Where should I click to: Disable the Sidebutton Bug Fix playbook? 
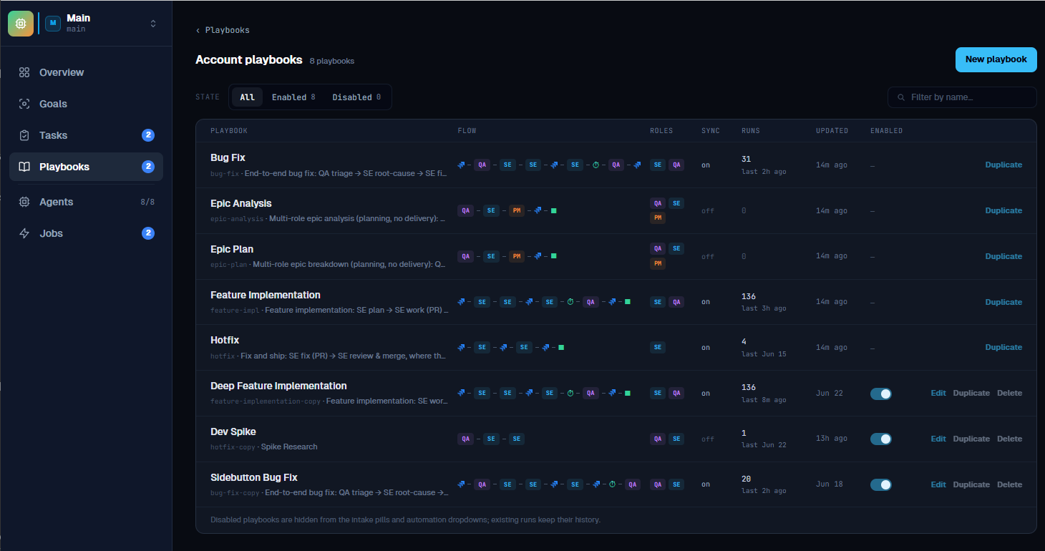[x=881, y=485]
